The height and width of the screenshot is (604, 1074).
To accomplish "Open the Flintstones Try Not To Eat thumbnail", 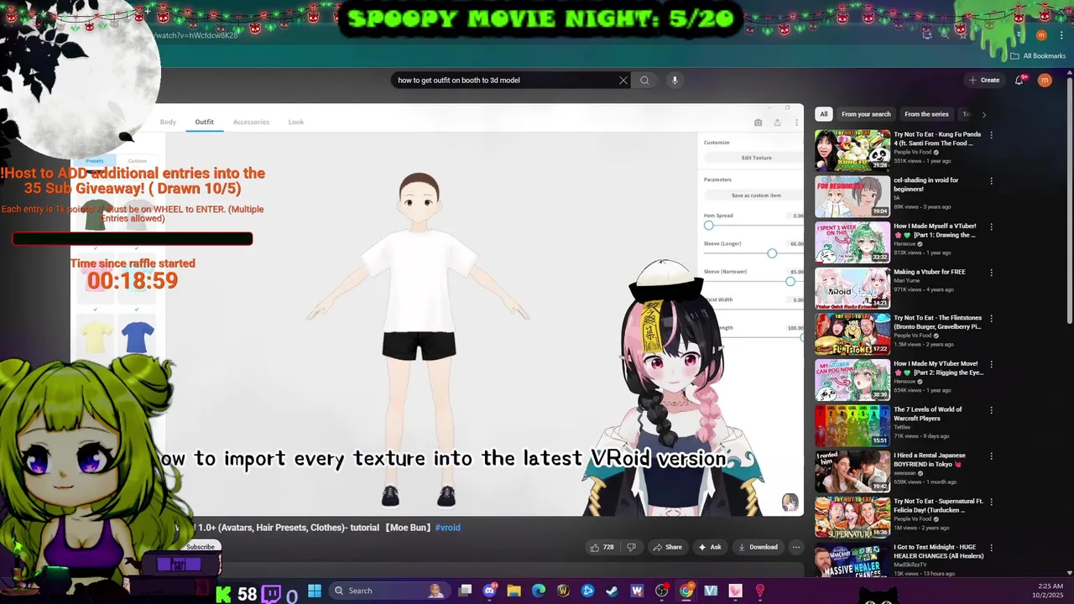I will coord(852,334).
